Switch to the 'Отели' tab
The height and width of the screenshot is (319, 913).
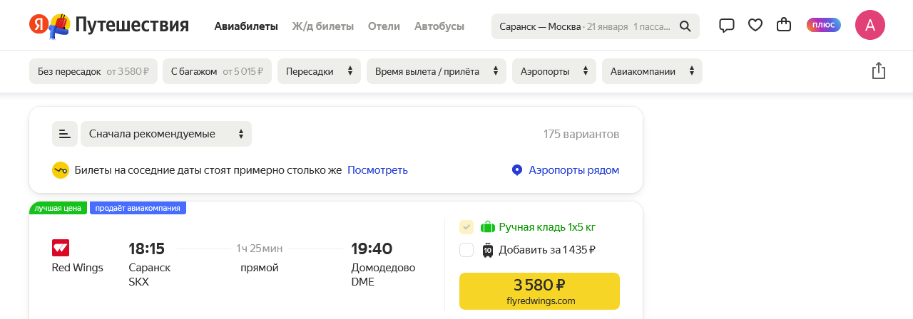(384, 26)
